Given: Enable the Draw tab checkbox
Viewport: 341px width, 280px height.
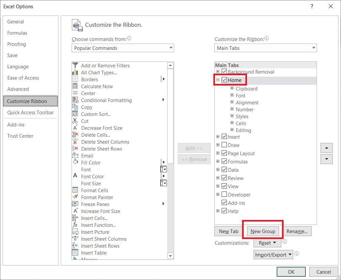Looking at the screenshot, I should click(x=224, y=145).
